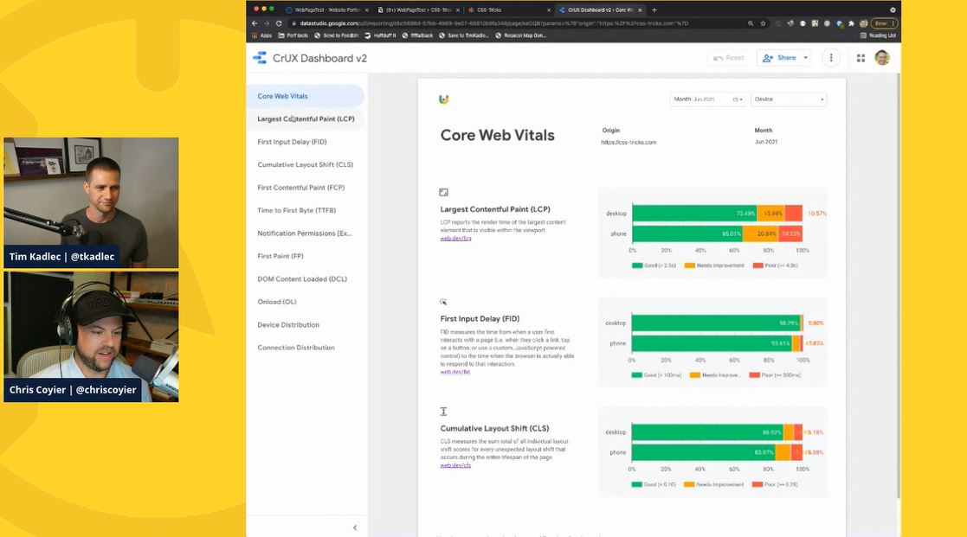The height and width of the screenshot is (537, 967).
Task: Open Cumulative Layout Shift (CLS) page
Action: coord(306,164)
